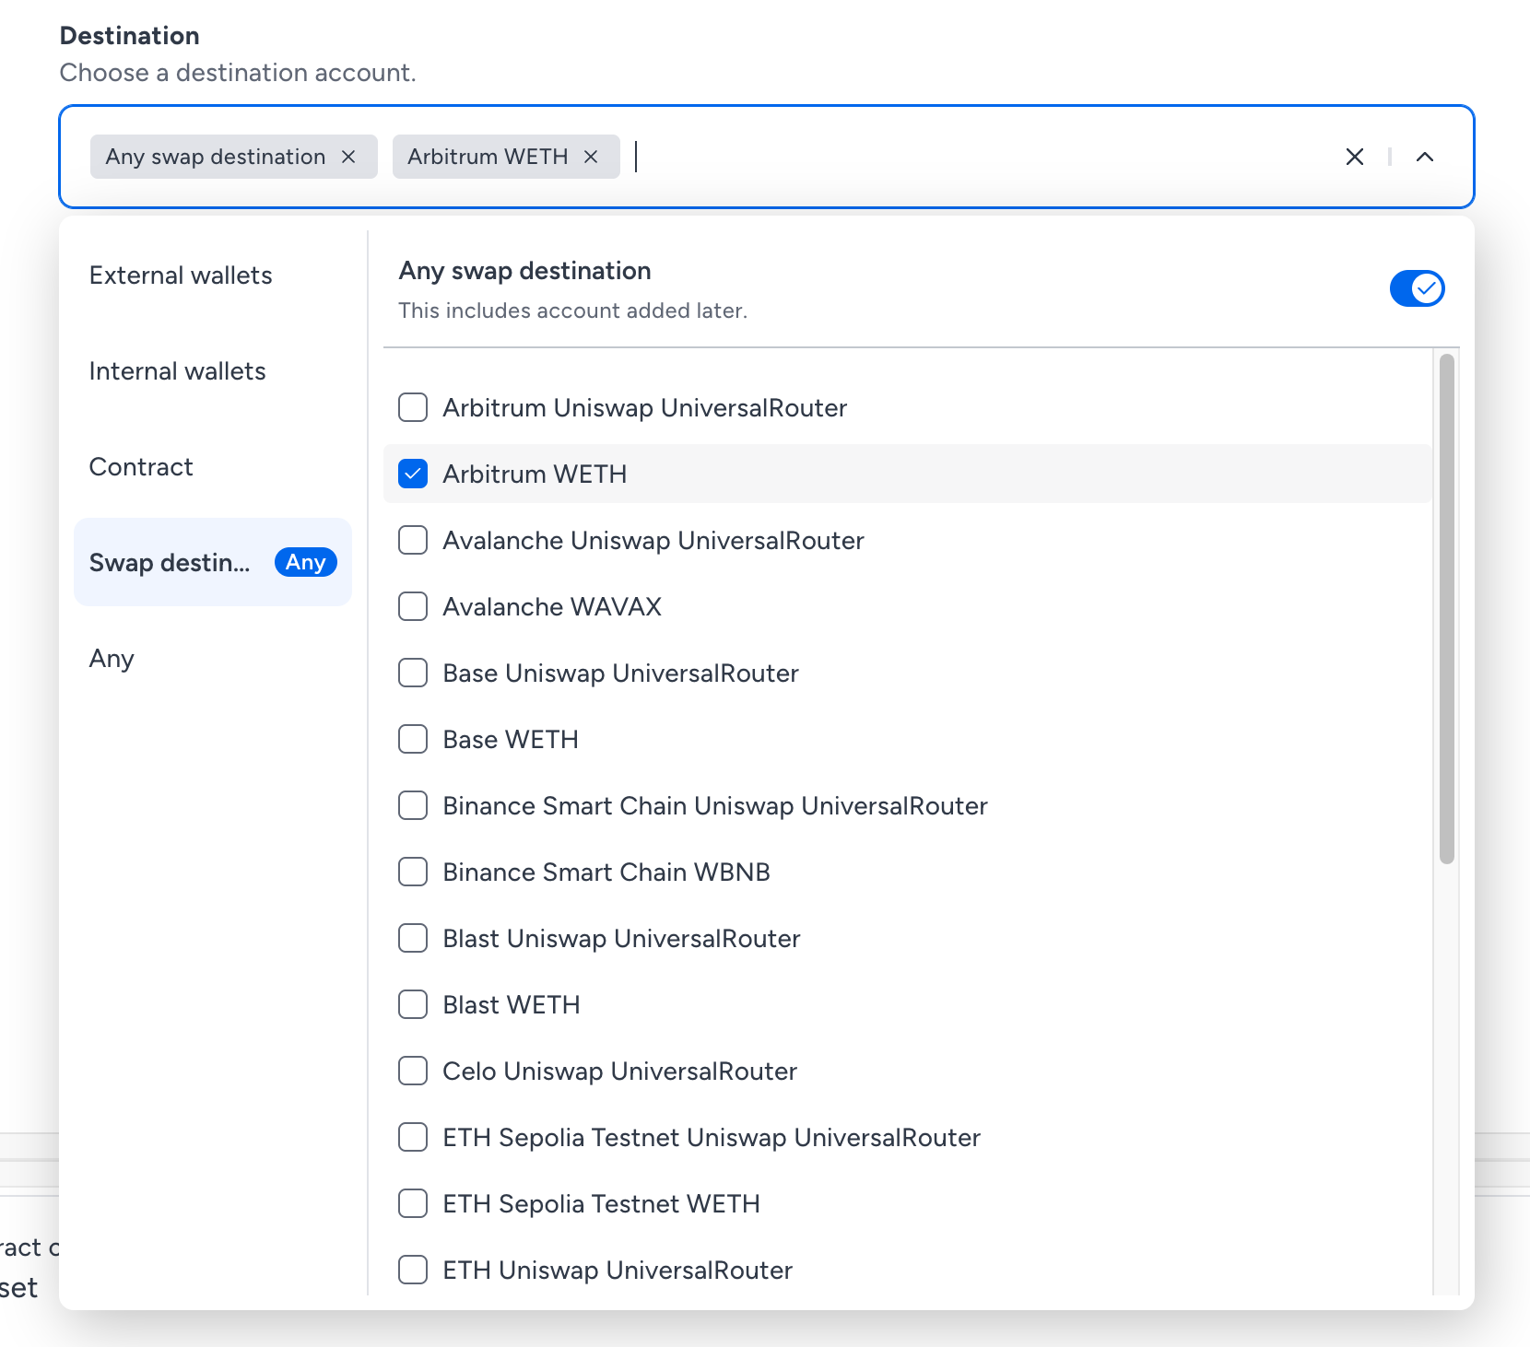1530x1347 pixels.
Task: Check Celo Uniswap UniversalRouter checkbox
Action: pos(413,1071)
